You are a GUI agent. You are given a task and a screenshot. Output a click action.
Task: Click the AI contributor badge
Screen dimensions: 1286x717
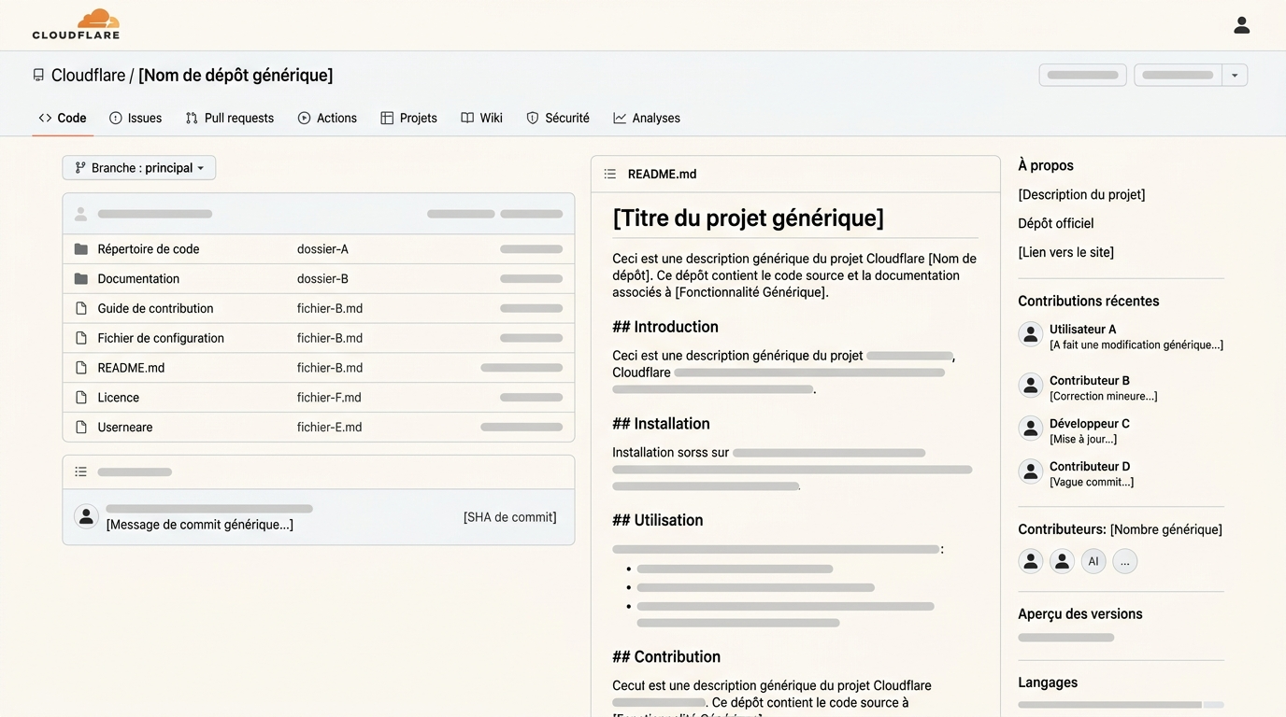click(1093, 561)
